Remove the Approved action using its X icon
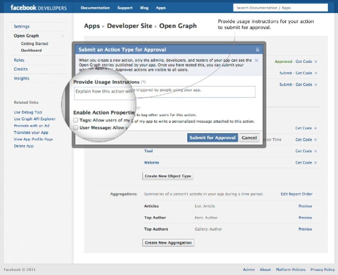This screenshot has height=275, width=338. (316, 62)
